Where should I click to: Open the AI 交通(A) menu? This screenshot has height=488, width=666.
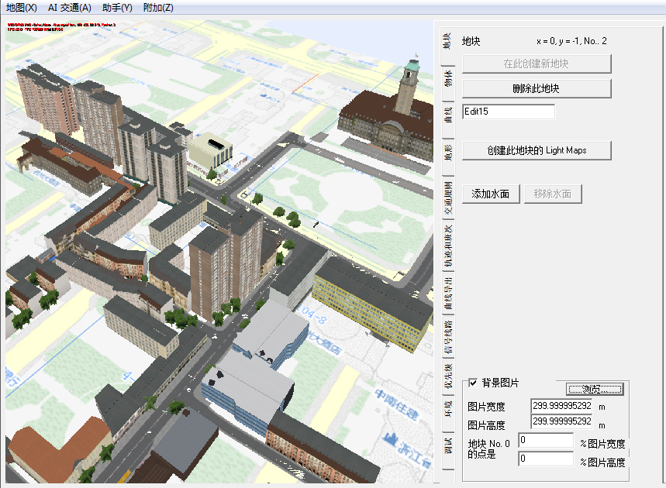coord(69,7)
